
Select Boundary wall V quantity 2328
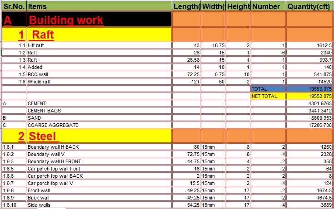tap(309, 154)
